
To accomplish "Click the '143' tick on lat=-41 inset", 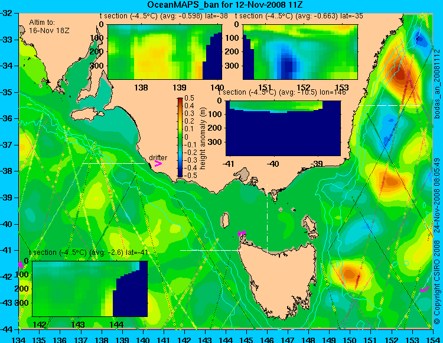I will pyautogui.click(x=78, y=325).
